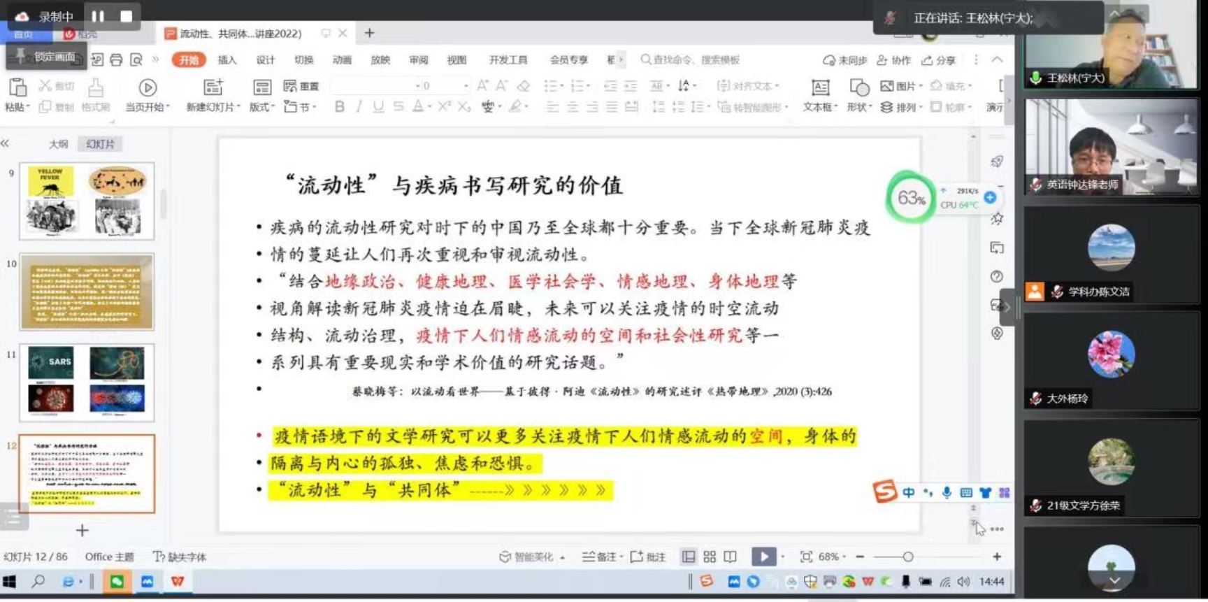Open the Review (审阅) ribbon tab
The width and height of the screenshot is (1208, 602).
418,59
